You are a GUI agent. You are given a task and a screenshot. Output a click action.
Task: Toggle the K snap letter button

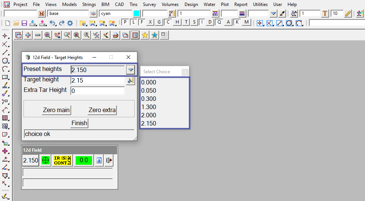(x=237, y=22)
